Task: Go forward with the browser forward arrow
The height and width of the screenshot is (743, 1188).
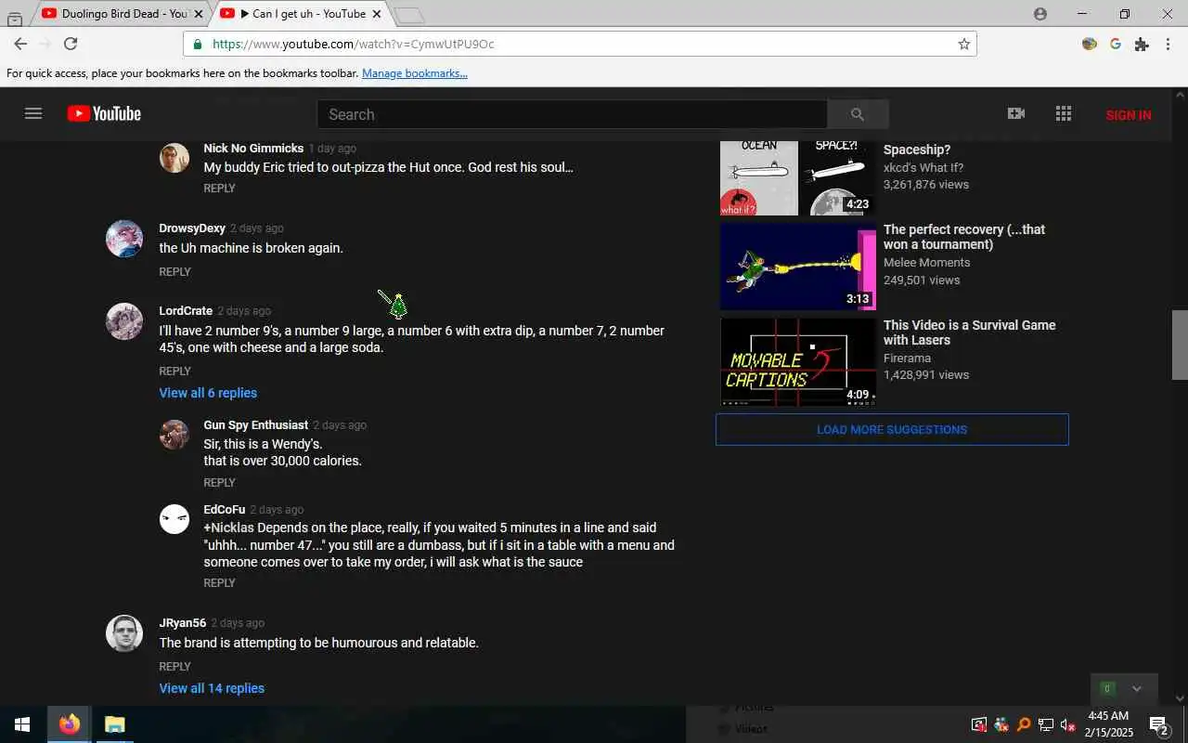Action: tap(45, 44)
